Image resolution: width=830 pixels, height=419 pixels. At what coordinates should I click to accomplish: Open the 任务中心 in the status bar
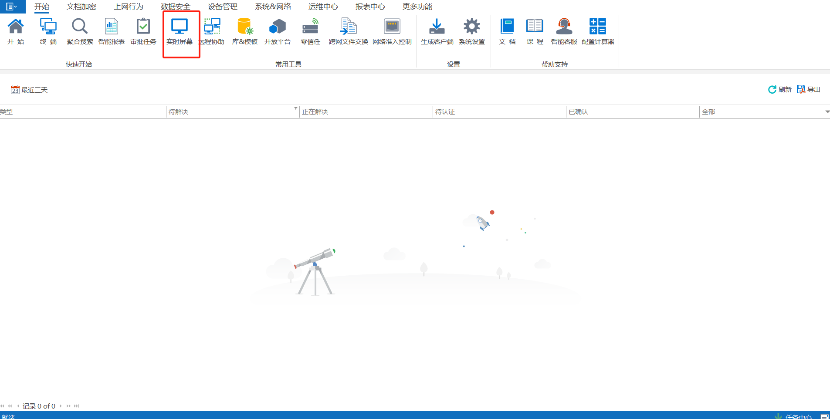click(794, 416)
